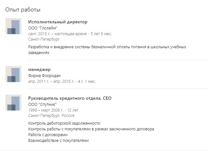Viewport: 209px width, 154px height.
Task: Click the ООО "Спутник" company name
Action: tap(42, 104)
